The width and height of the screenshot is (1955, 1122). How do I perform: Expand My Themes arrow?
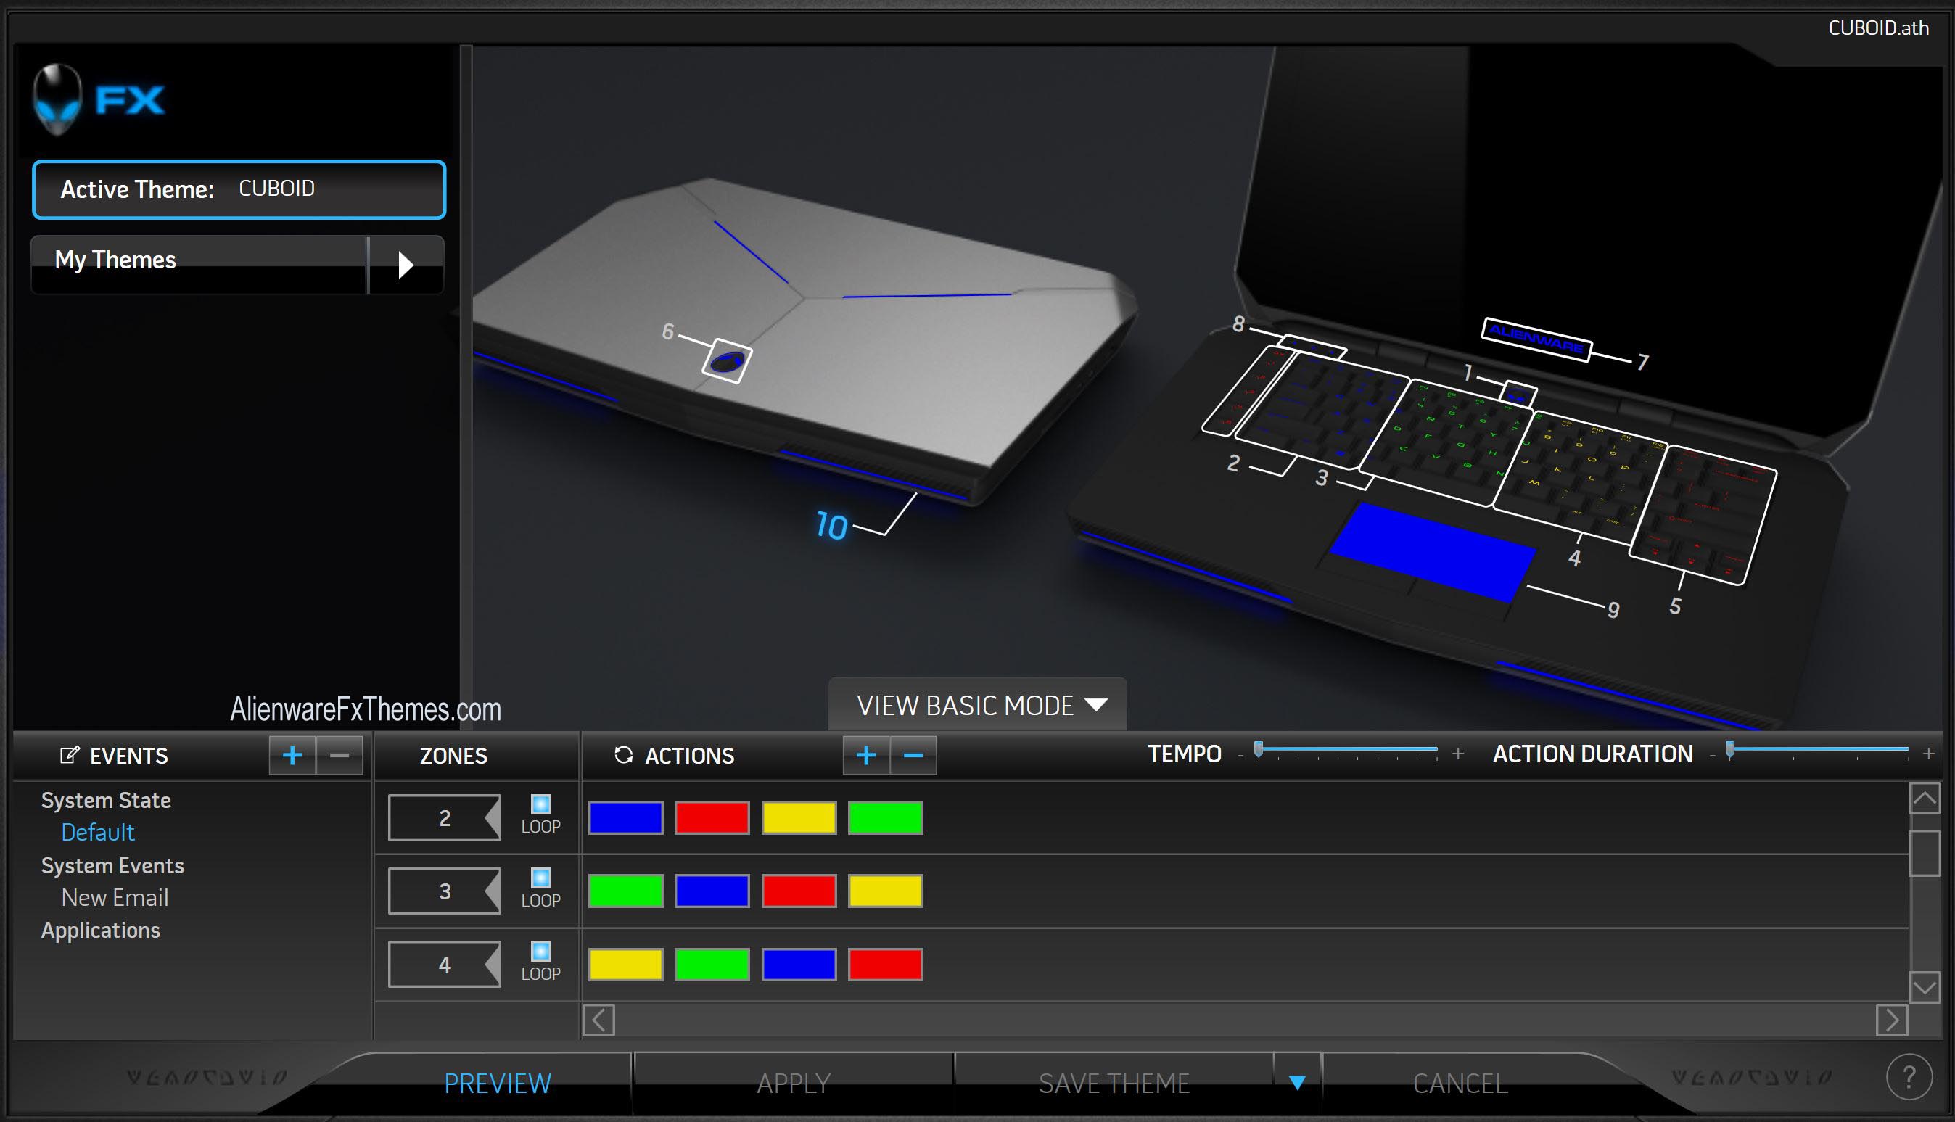(406, 265)
